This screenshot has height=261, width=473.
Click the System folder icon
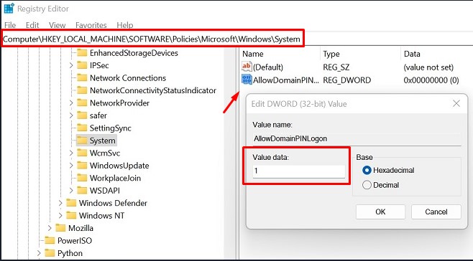pos(82,141)
